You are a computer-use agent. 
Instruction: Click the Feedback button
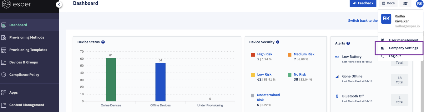coord(363,3)
